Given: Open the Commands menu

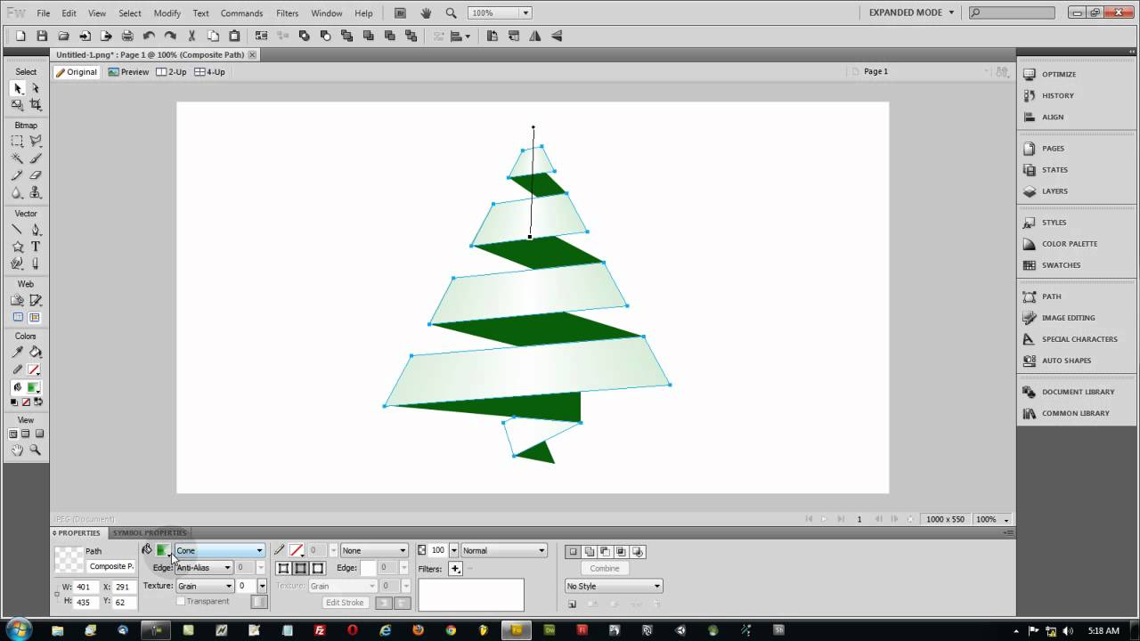Looking at the screenshot, I should [x=241, y=13].
